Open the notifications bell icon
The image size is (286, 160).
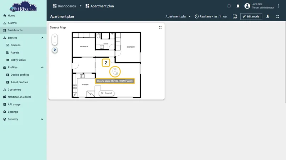pyautogui.click(x=238, y=6)
